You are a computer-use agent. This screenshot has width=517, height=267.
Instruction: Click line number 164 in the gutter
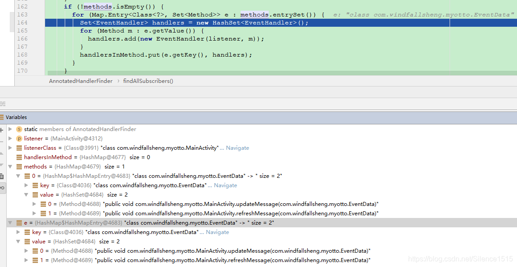click(x=22, y=23)
